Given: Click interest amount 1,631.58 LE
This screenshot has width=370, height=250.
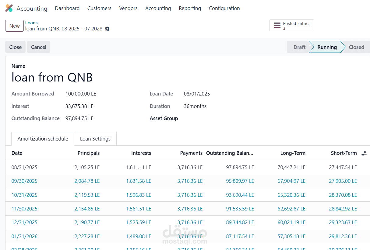Looking at the screenshot, I should click(139, 181).
